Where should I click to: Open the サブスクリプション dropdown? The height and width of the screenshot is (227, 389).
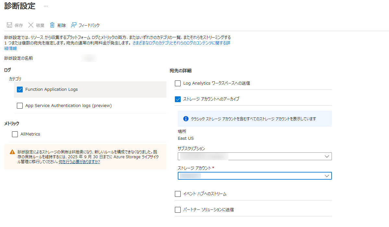click(x=255, y=156)
